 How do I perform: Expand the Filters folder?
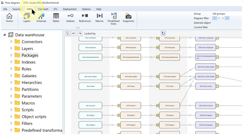[x=11, y=123]
